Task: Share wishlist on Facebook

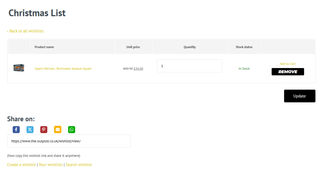Action: [16, 129]
